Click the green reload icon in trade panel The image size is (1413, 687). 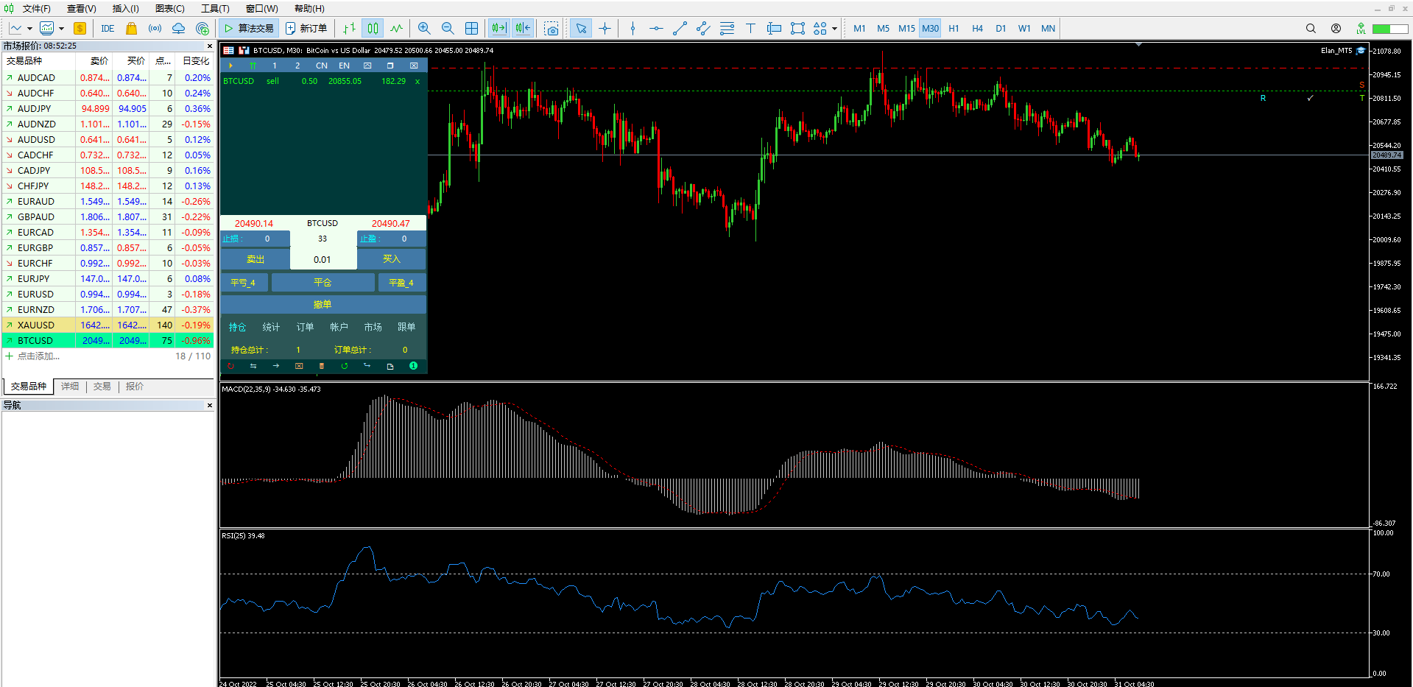(x=344, y=366)
